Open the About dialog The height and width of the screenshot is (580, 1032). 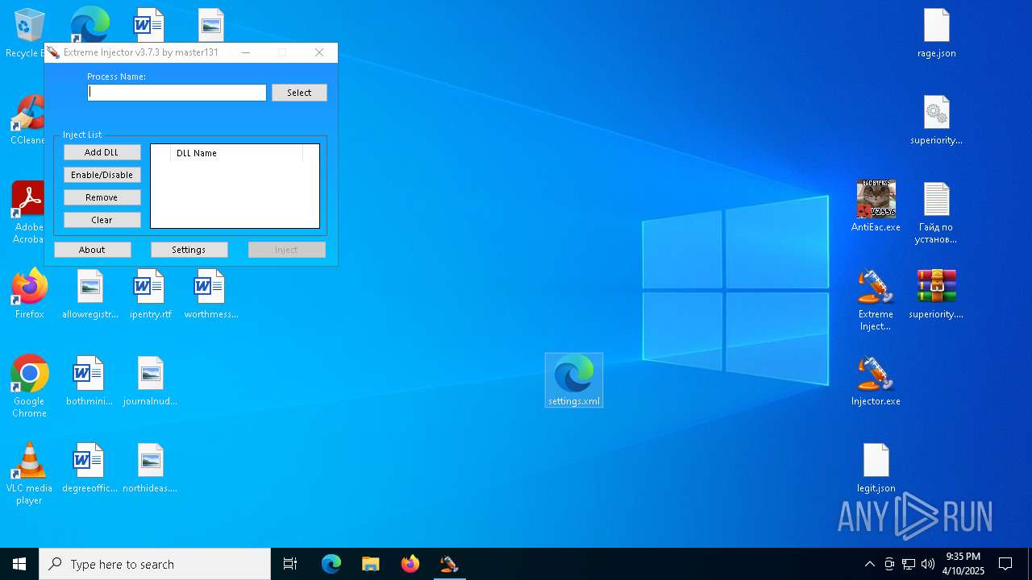[x=92, y=250]
